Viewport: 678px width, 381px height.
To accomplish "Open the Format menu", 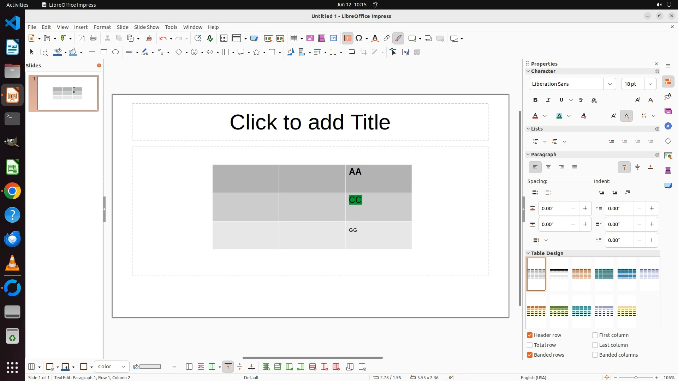I will tap(102, 27).
